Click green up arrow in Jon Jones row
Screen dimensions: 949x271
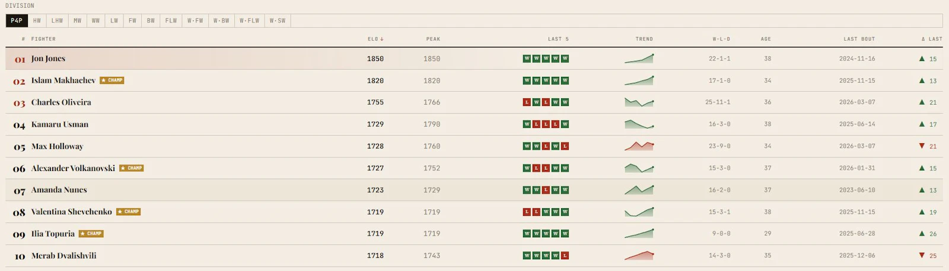922,59
